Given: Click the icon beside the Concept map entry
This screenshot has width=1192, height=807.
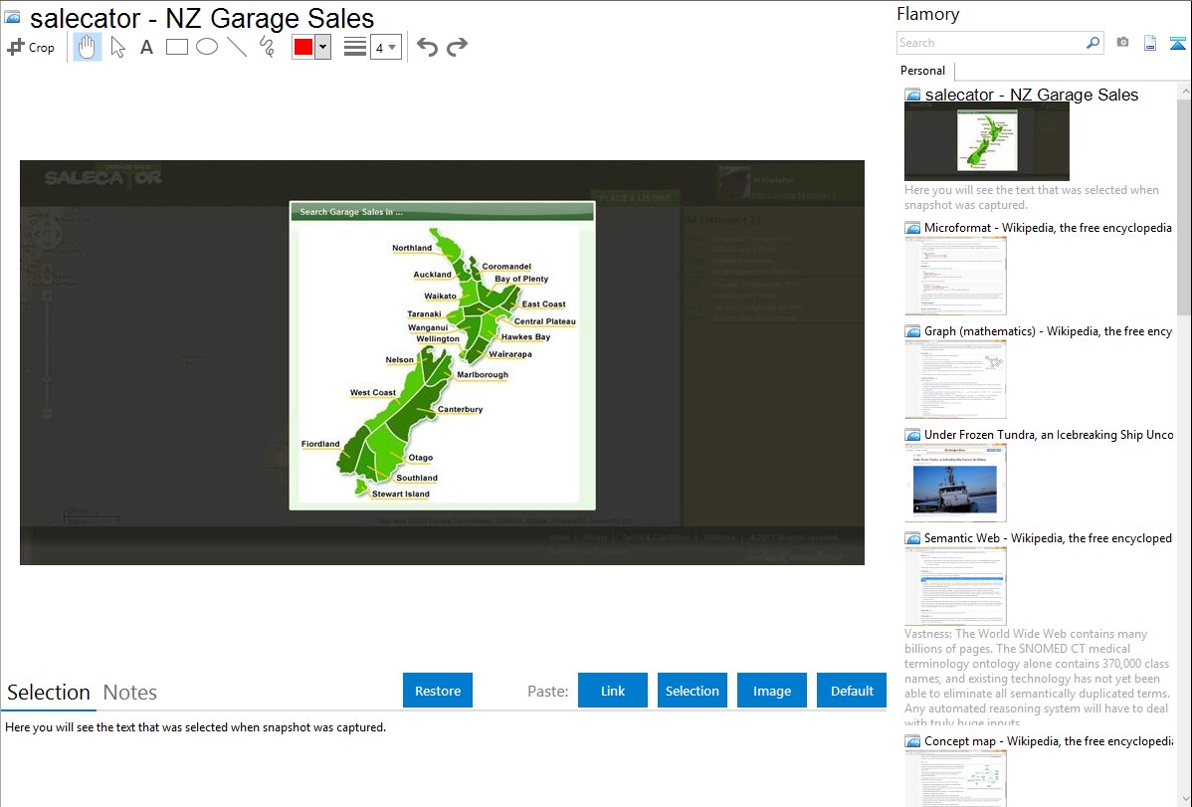Looking at the screenshot, I should 913,741.
